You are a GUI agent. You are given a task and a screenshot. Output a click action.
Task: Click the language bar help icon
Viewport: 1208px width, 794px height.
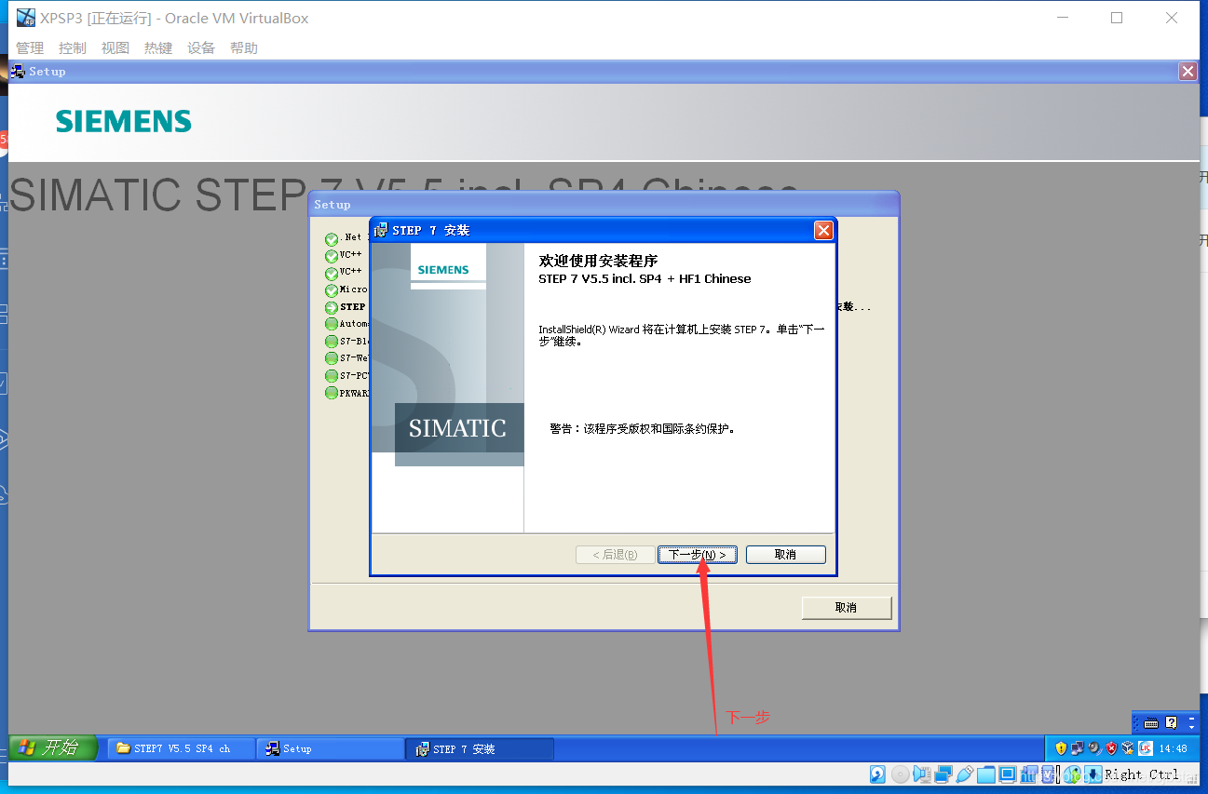[1172, 722]
